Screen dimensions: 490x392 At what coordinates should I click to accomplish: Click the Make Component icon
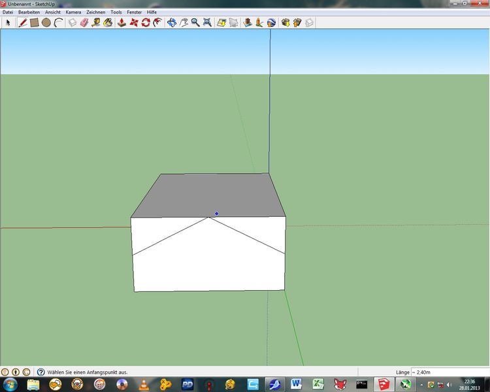coord(73,22)
